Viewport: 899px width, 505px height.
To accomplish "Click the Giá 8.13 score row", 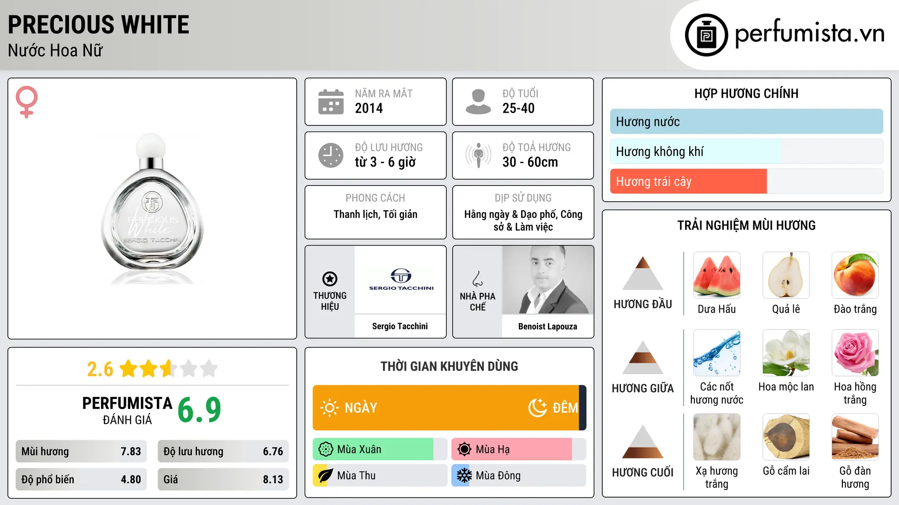I will (223, 480).
